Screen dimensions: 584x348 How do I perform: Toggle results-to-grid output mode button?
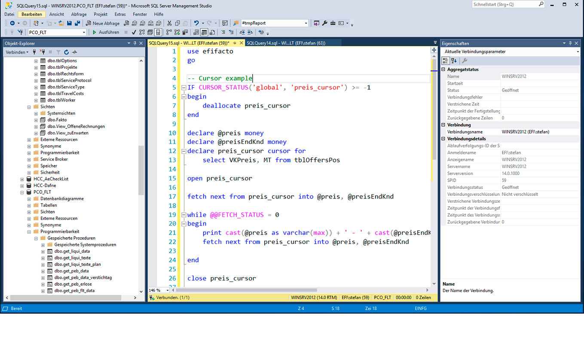204,32
